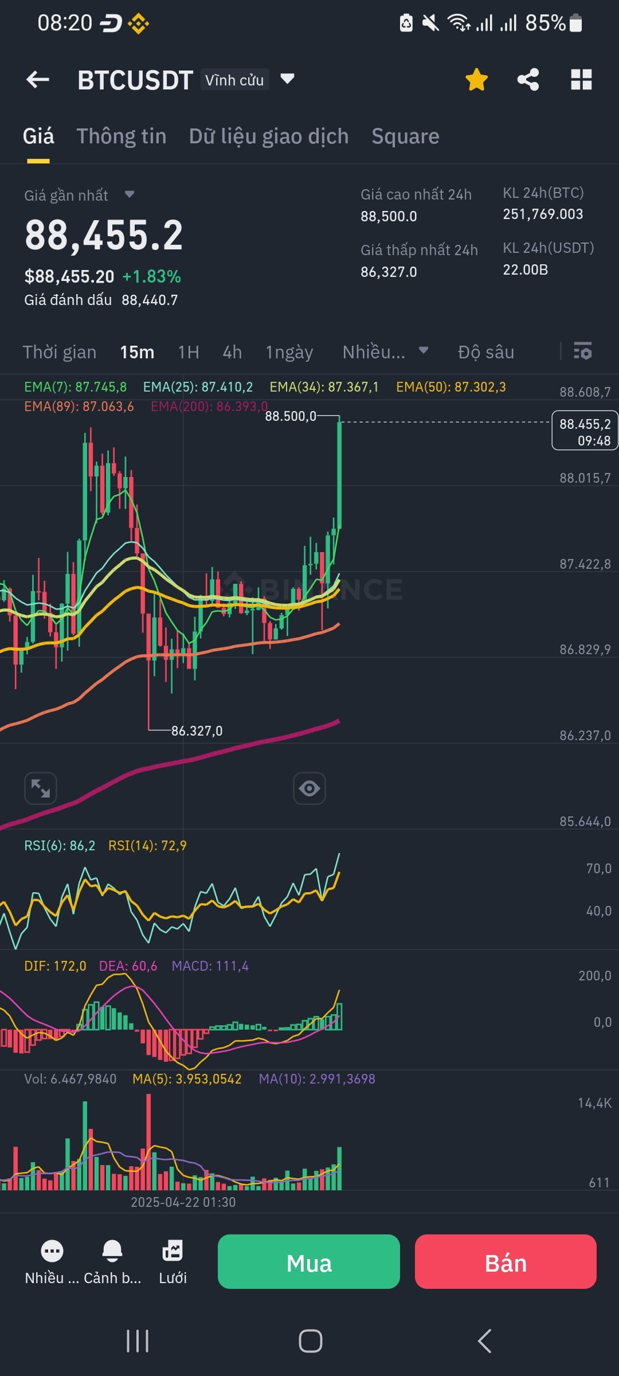The image size is (619, 1376).
Task: Tap the red Bán sell button
Action: [x=506, y=1262]
